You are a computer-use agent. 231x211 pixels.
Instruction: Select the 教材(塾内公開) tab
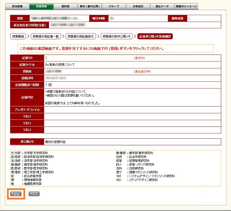tap(90, 6)
